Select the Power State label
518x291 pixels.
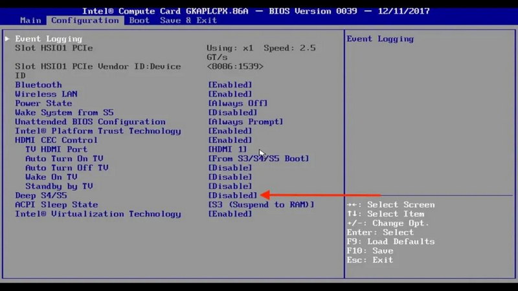click(43, 103)
